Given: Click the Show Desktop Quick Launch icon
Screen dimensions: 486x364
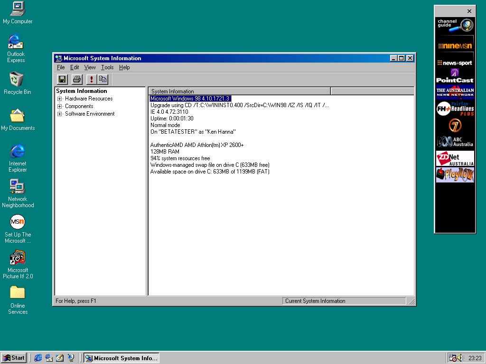Looking at the screenshot, I should 60,358.
